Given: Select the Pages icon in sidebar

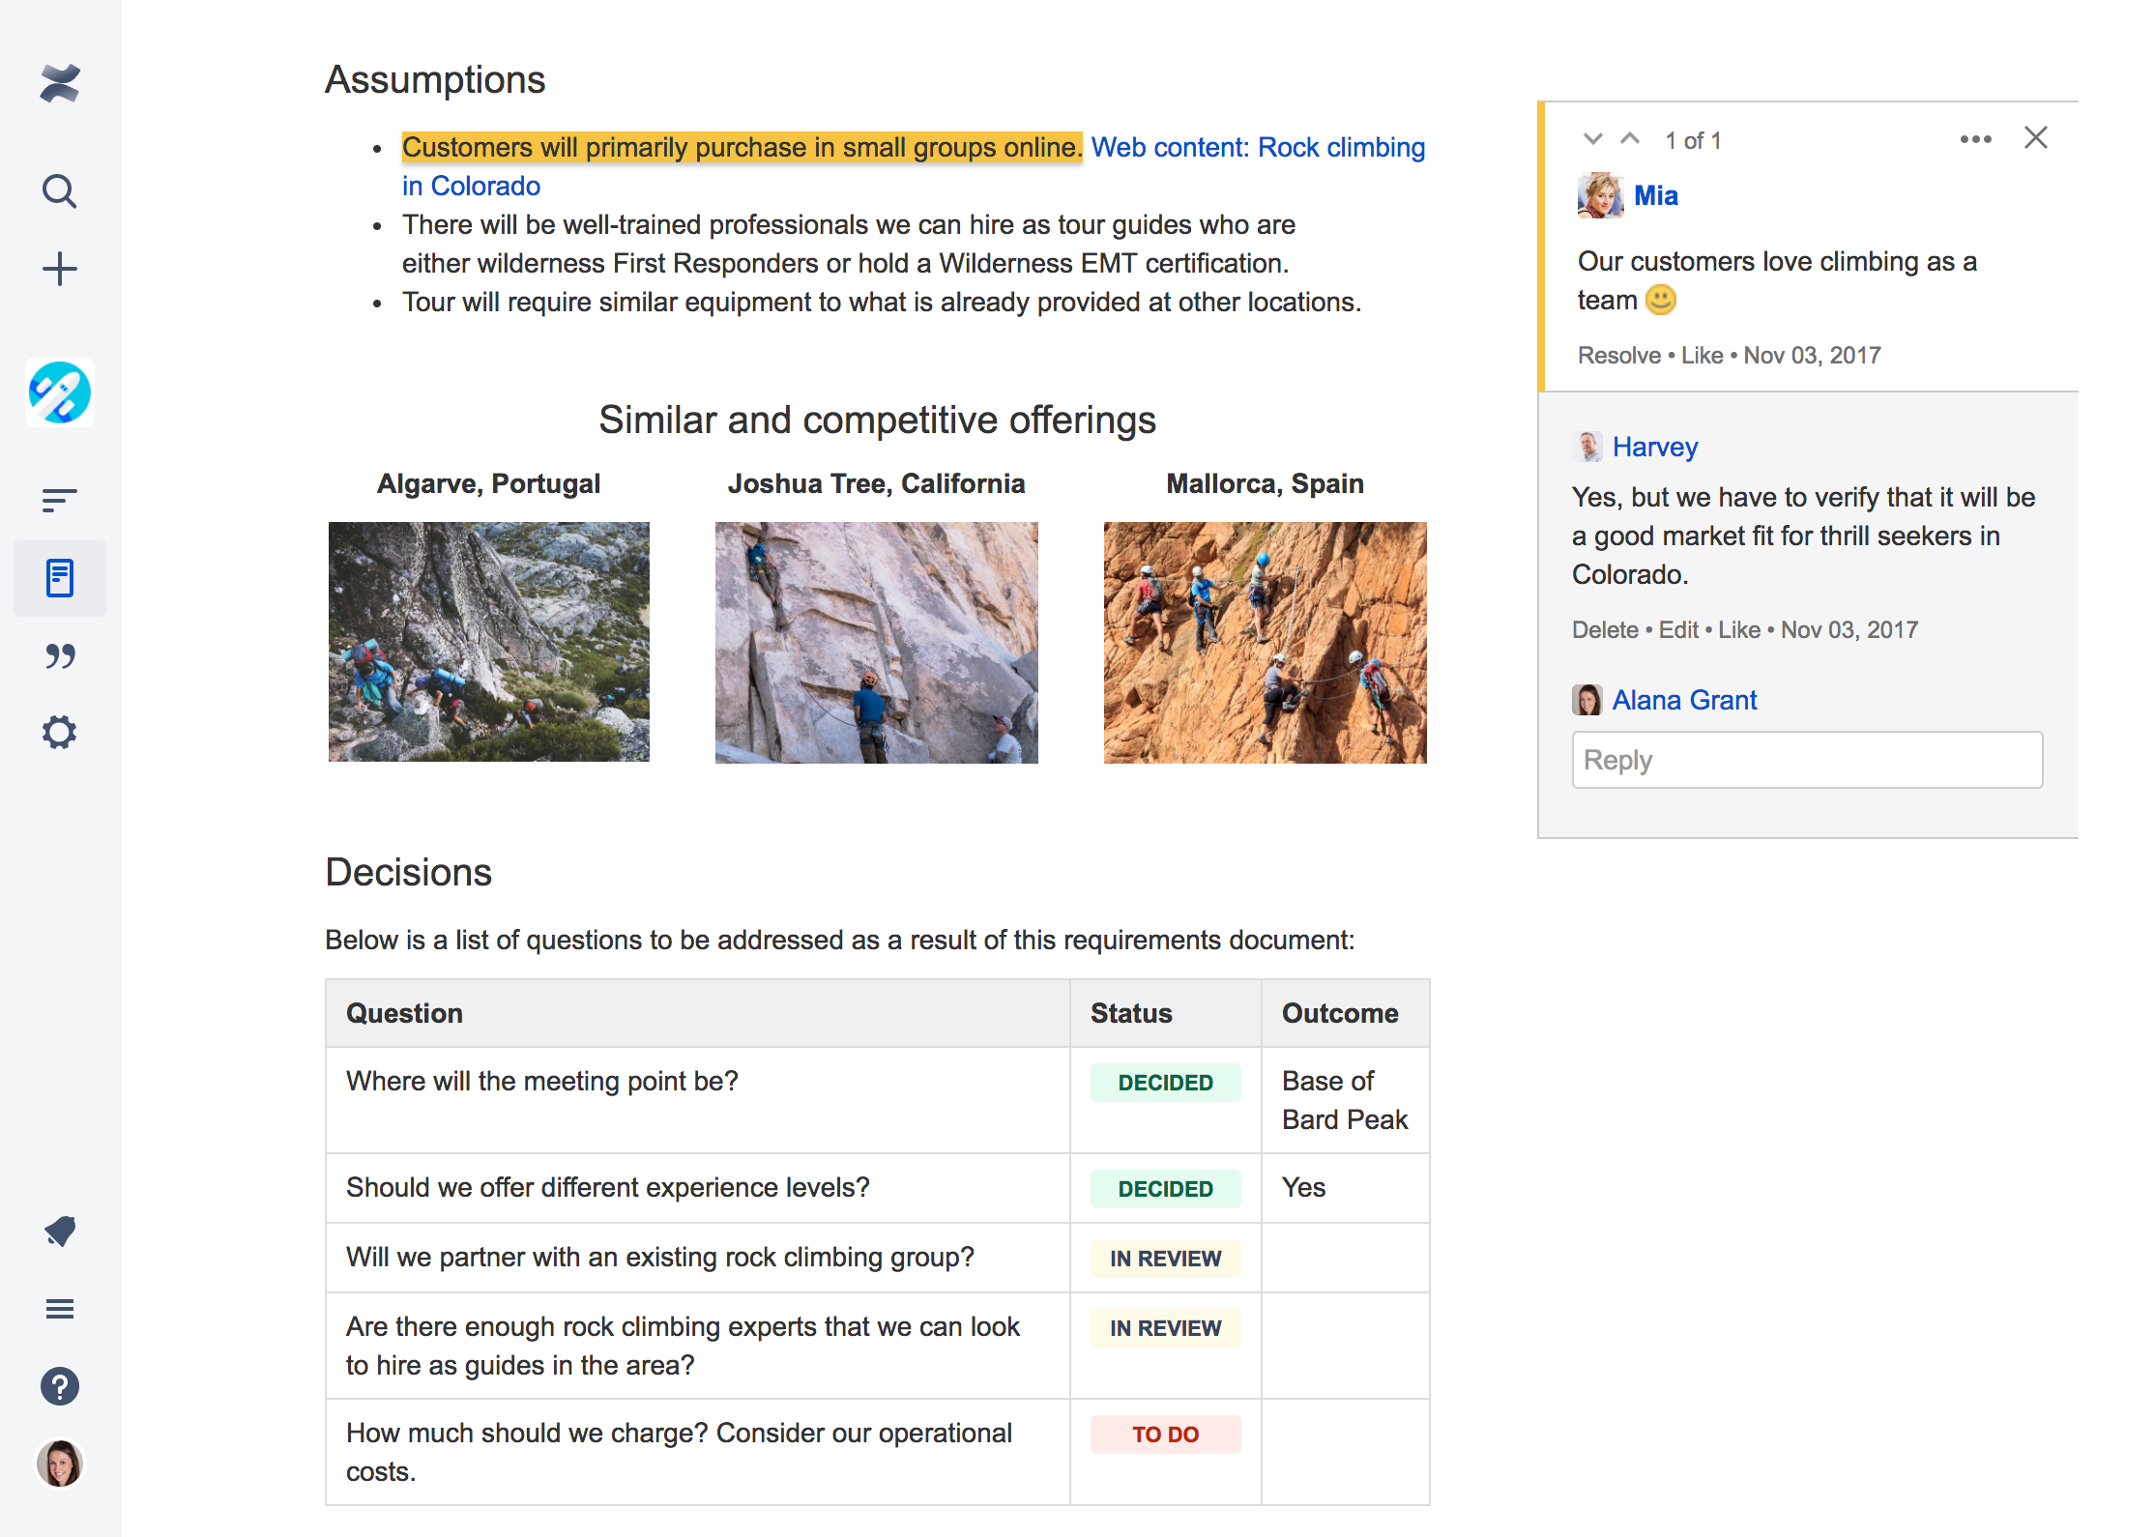Looking at the screenshot, I should 60,578.
